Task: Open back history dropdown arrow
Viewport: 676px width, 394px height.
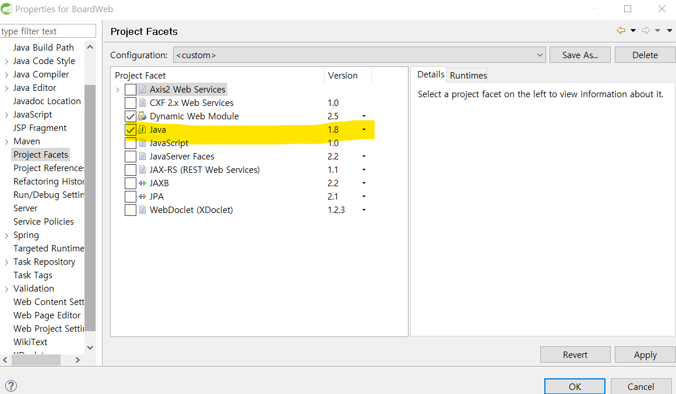Action: coord(633,30)
